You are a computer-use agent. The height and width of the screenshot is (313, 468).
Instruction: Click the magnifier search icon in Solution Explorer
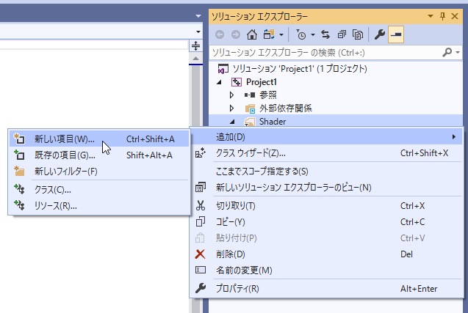click(447, 53)
